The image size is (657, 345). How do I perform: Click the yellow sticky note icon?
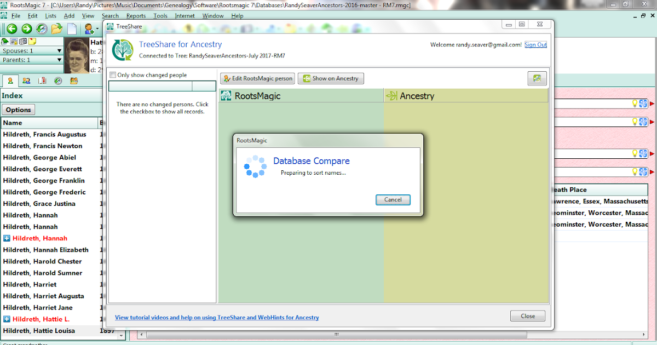pyautogui.click(x=32, y=41)
